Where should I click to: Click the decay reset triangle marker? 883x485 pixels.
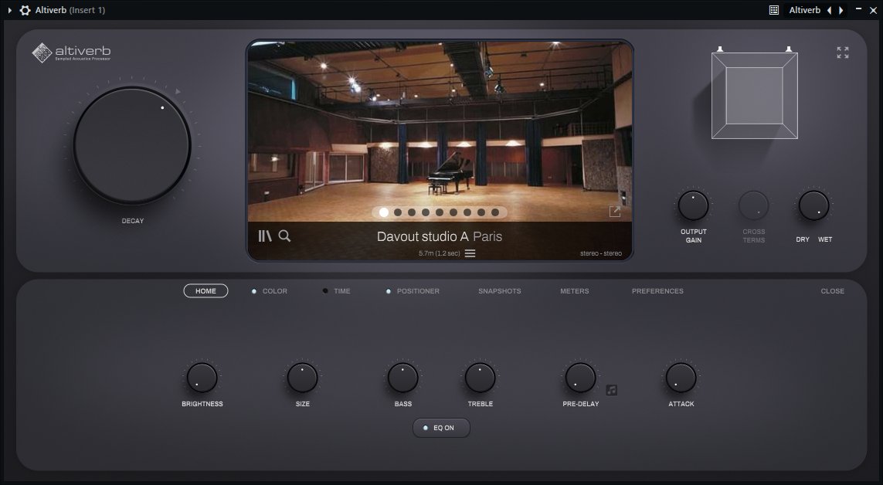(178, 91)
